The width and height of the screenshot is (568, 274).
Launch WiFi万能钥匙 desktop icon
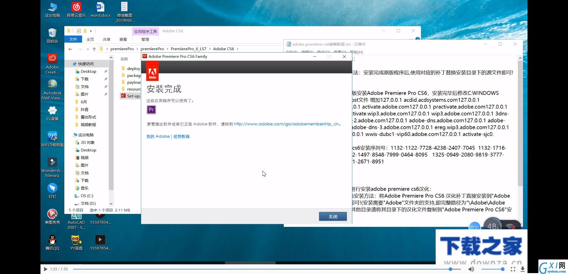(52, 139)
